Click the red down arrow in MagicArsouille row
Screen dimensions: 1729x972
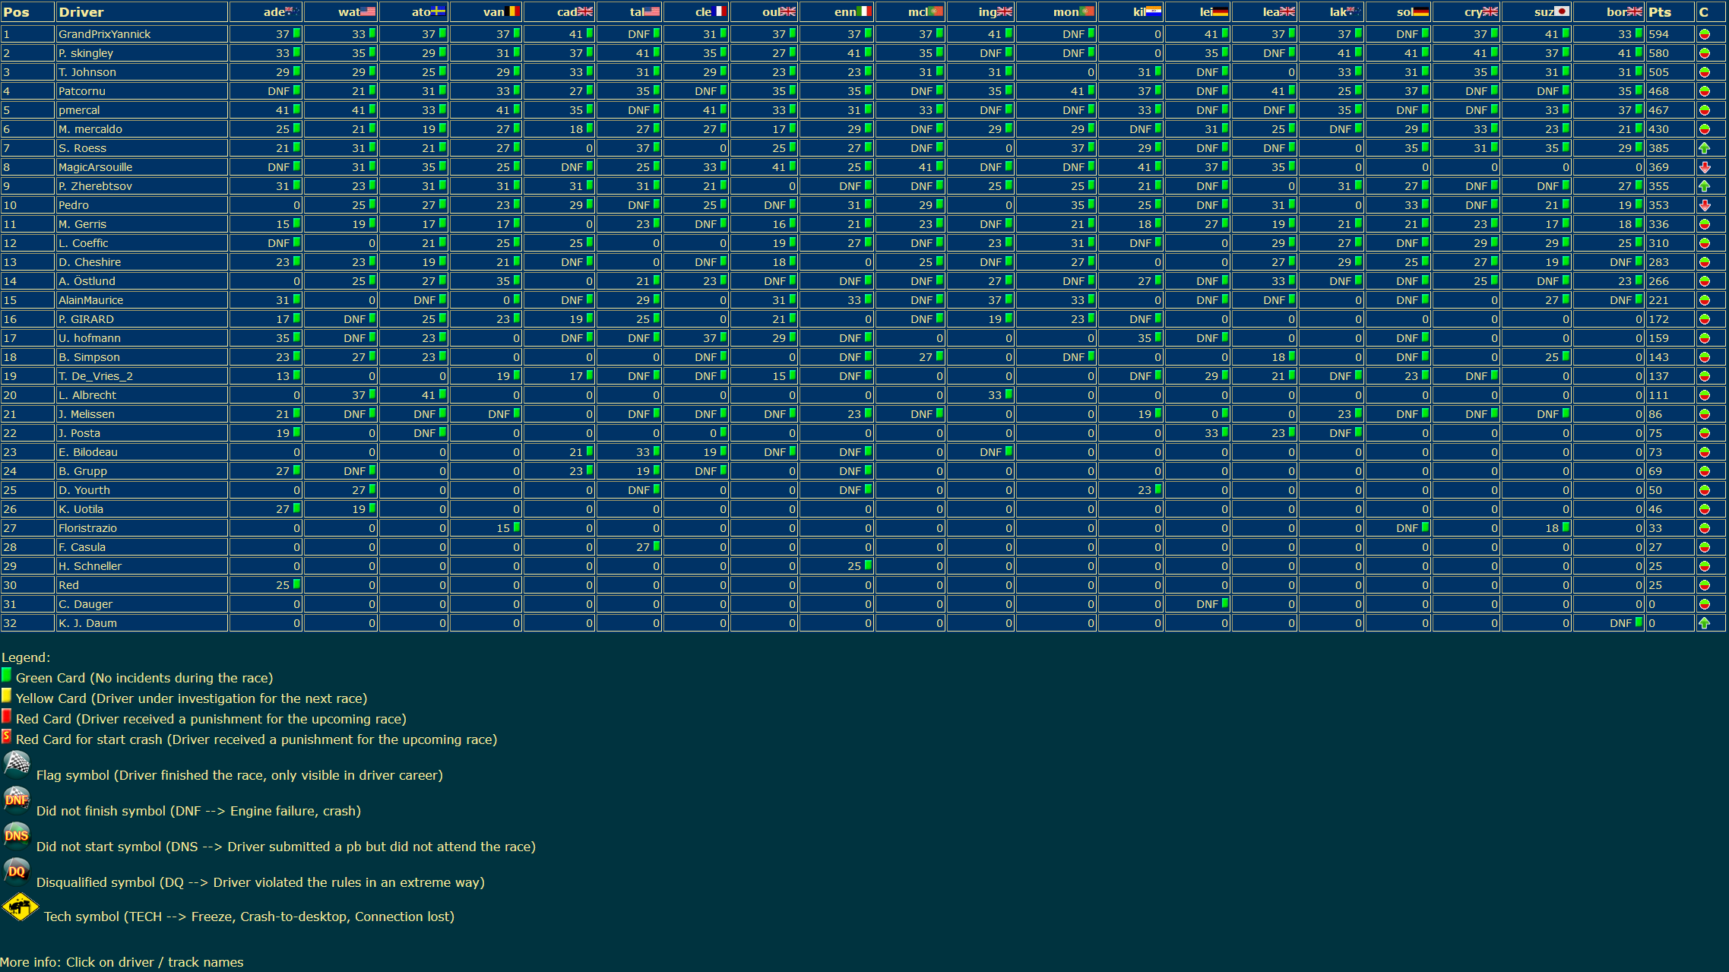[1704, 167]
